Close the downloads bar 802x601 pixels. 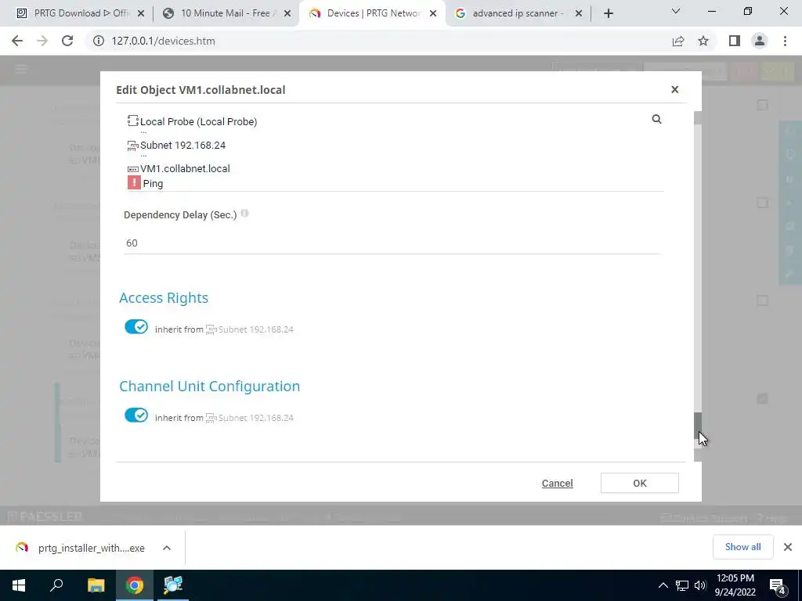click(x=788, y=547)
